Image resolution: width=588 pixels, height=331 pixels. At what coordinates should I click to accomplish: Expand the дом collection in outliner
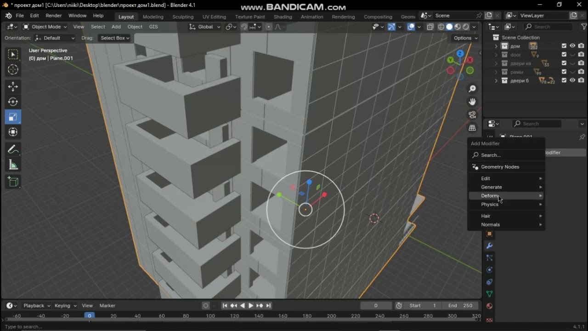click(496, 46)
